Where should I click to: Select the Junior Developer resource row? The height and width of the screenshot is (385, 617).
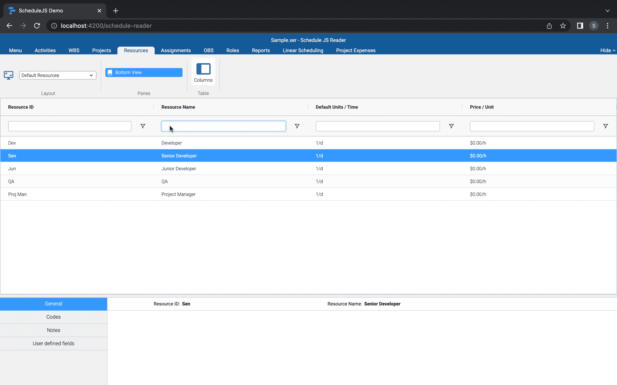tap(179, 168)
